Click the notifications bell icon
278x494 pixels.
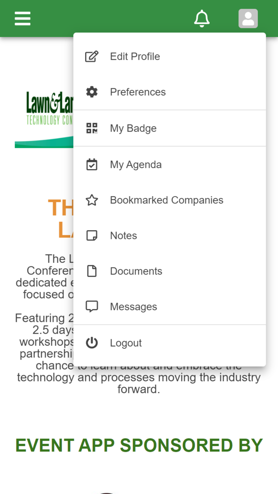[202, 19]
